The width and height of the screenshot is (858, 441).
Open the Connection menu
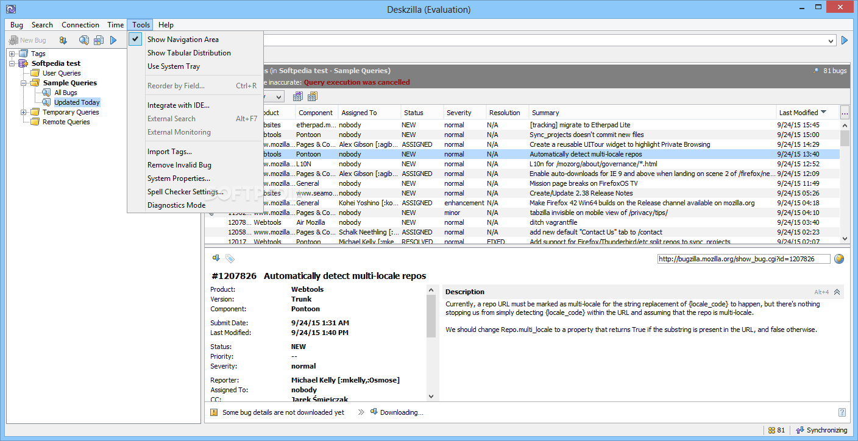pyautogui.click(x=80, y=25)
